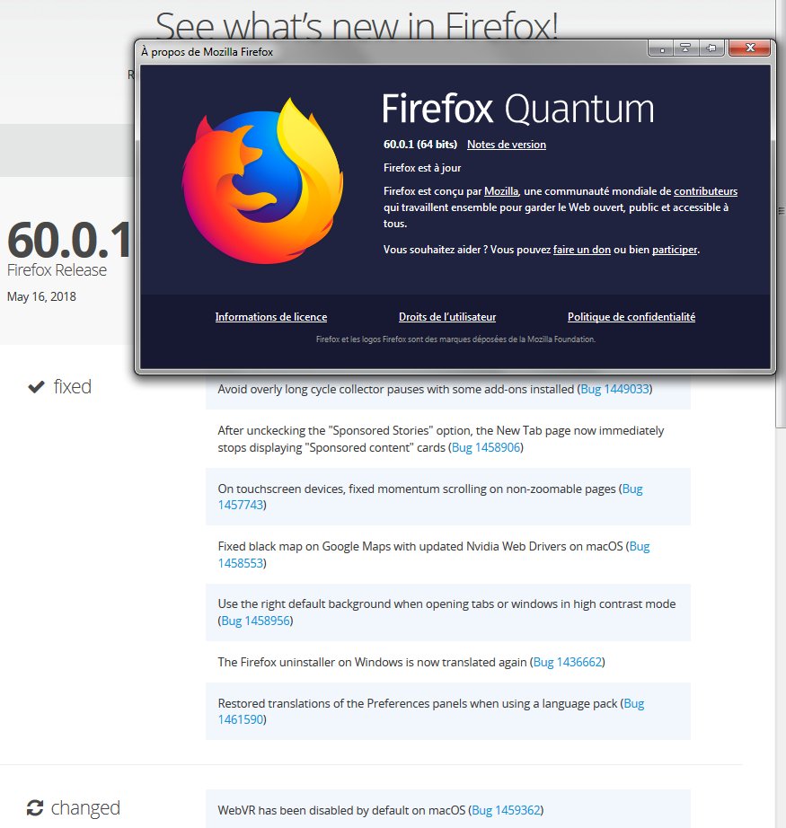Click the '60.0.1 (64 bits)' version text

(419, 145)
